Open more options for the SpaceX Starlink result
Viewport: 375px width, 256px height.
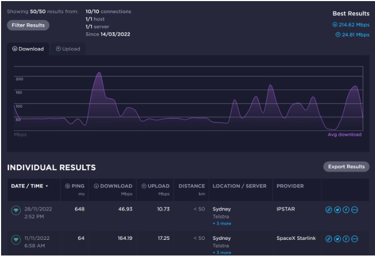354,238
